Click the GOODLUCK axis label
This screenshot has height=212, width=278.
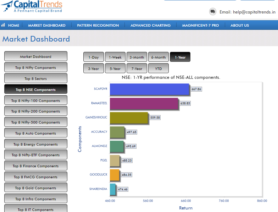99,174
